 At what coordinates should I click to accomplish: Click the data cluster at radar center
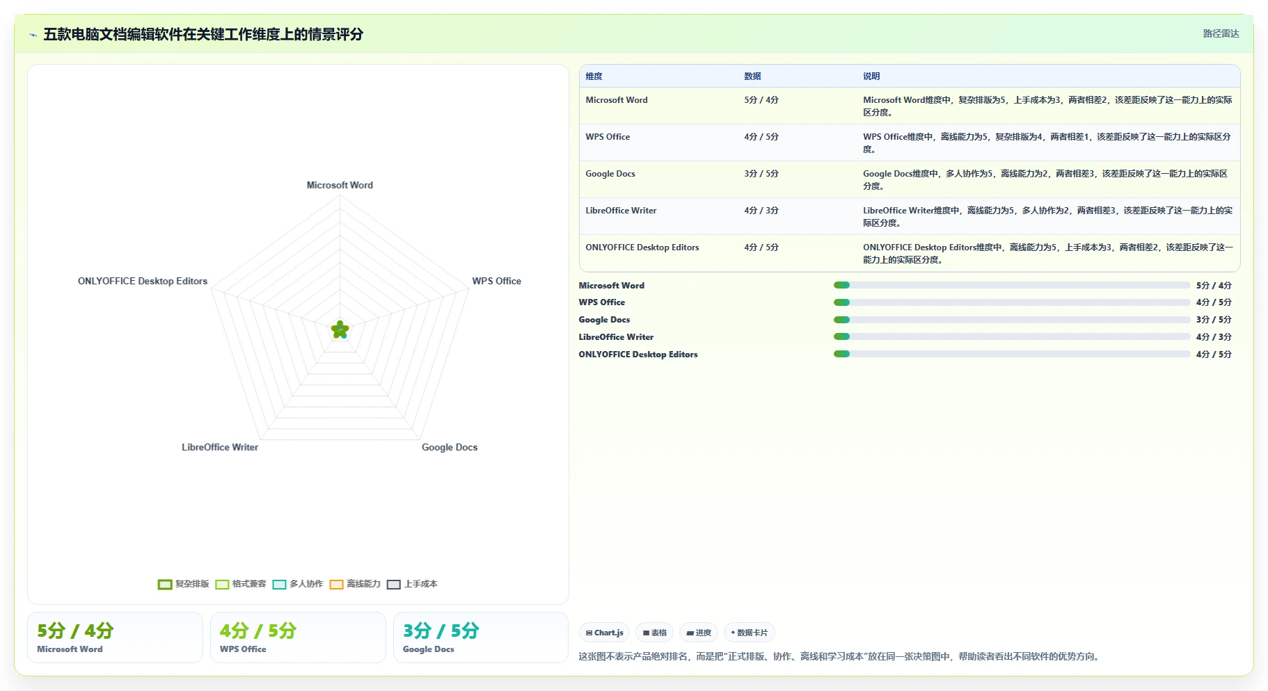pos(340,330)
